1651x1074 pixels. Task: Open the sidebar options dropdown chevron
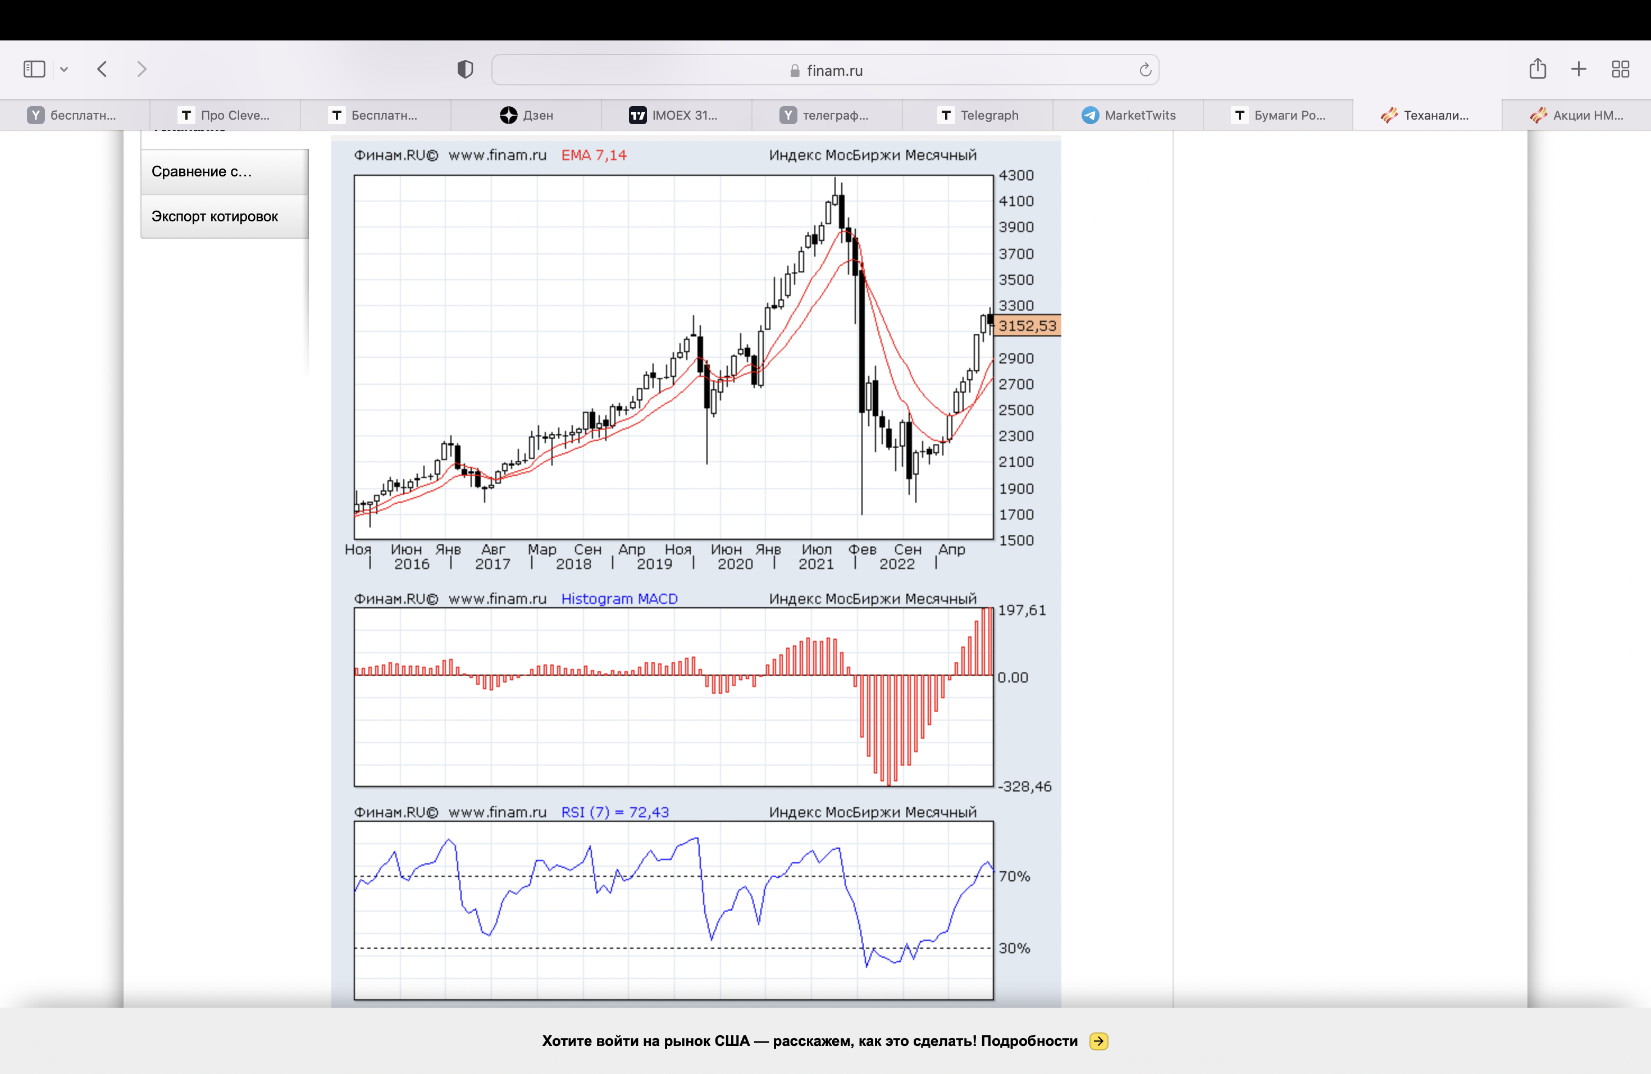(64, 70)
